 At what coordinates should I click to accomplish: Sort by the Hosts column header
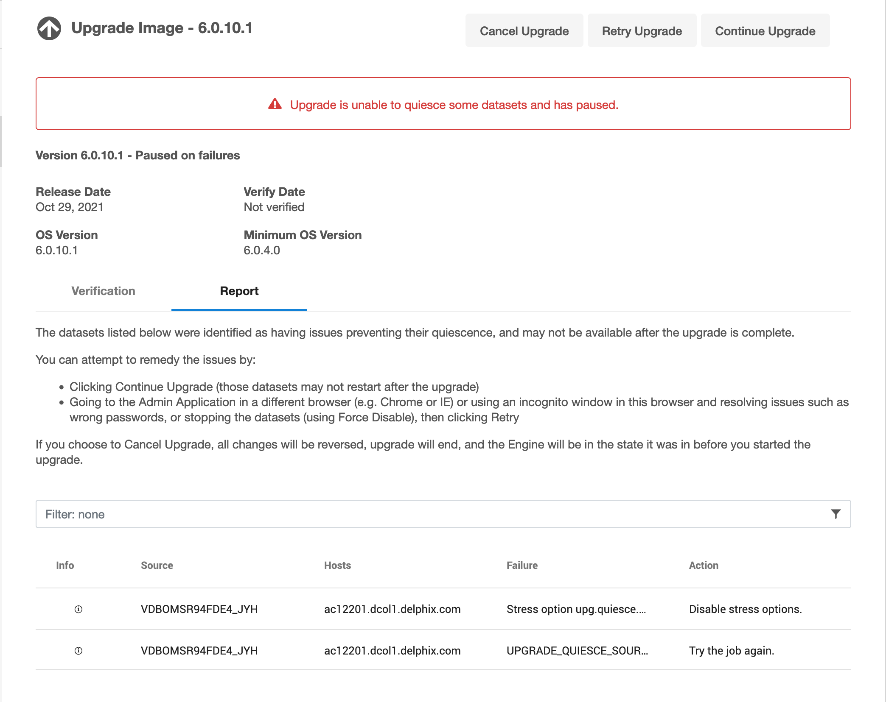(337, 565)
